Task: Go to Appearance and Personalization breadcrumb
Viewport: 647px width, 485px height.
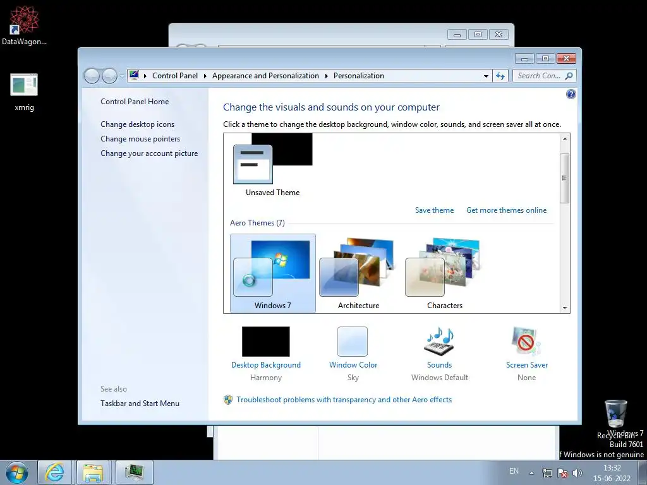Action: tap(265, 76)
